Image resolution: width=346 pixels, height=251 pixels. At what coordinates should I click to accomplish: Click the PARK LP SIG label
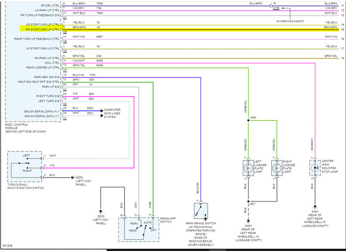click(x=51, y=87)
